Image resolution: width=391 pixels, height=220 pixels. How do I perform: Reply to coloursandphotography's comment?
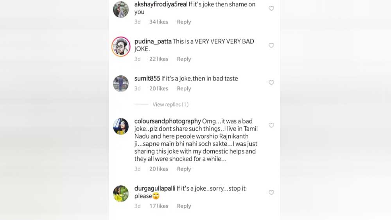pos(184,169)
